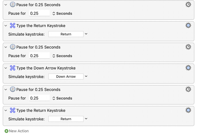Collapse the first Pause for 0.25 Seconds action

6,5
